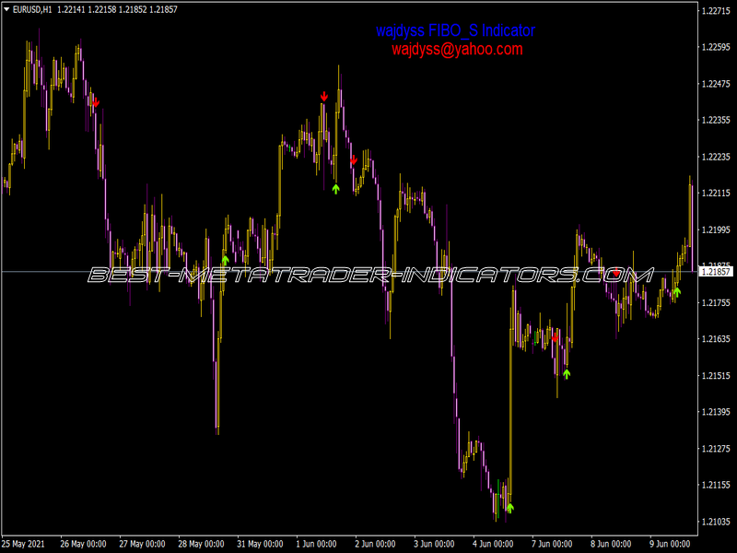
Task: Click price scale level 1.22235
Action: click(716, 157)
